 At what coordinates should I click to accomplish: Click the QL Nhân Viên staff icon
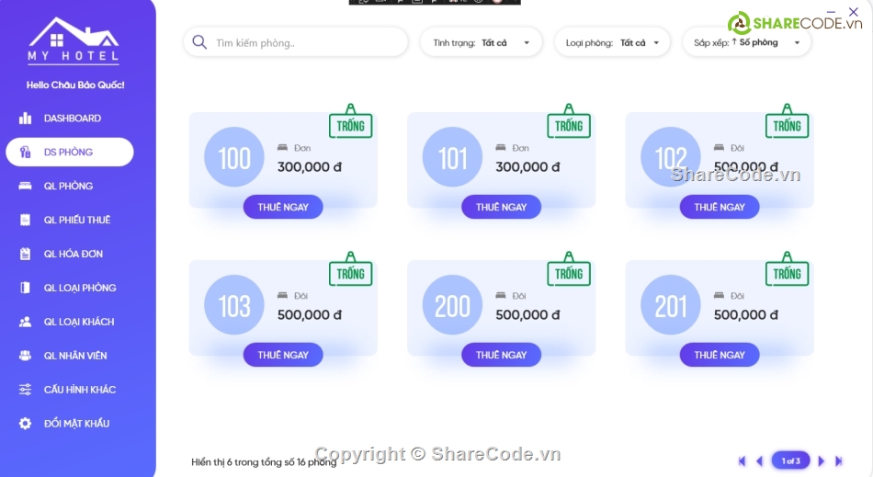26,356
